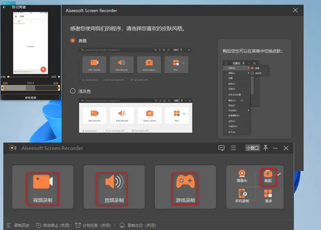The image size is (321, 230).
Task: Click the 录制水印 droplet icon
Action: 122,225
